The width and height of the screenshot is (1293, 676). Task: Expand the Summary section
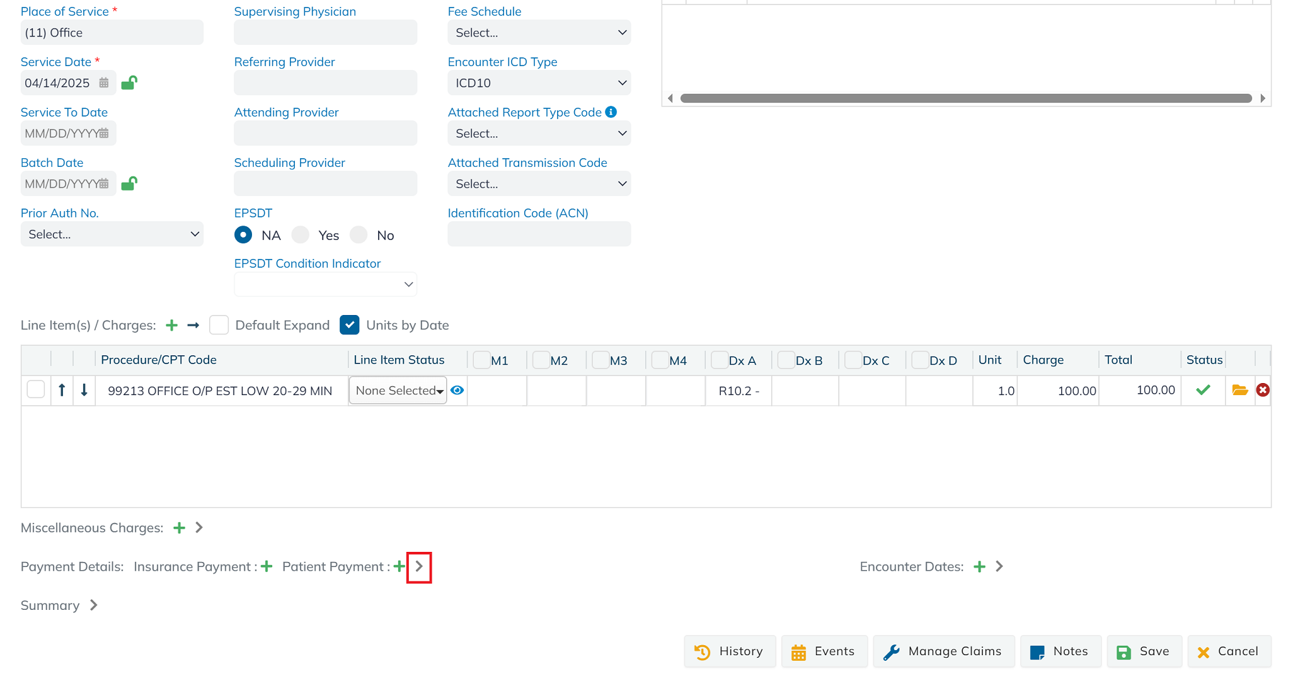coord(94,605)
